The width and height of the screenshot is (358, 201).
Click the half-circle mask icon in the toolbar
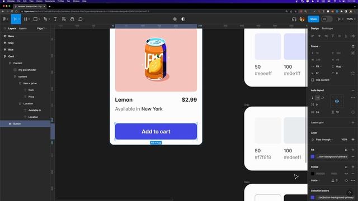(x=183, y=19)
